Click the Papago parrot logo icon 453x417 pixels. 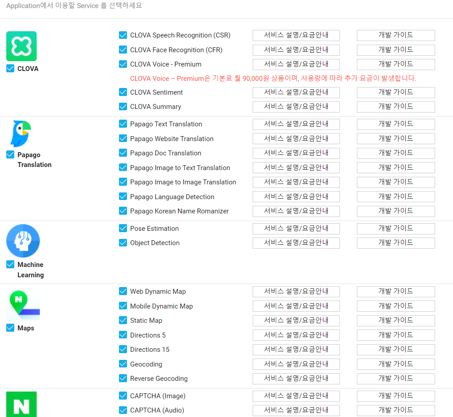tap(21, 133)
